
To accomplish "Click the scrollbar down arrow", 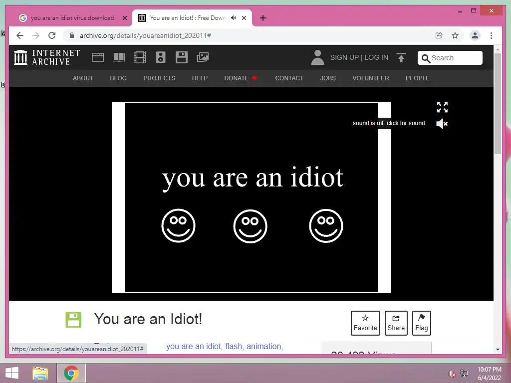I will (x=498, y=350).
